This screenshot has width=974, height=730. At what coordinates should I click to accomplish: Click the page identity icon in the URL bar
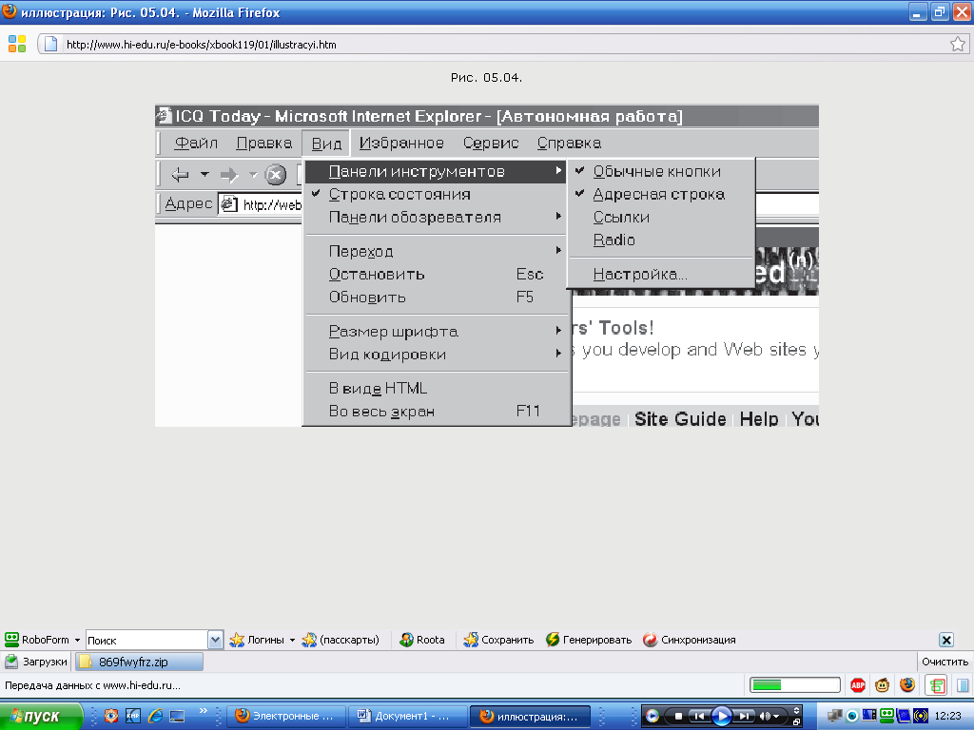point(51,44)
